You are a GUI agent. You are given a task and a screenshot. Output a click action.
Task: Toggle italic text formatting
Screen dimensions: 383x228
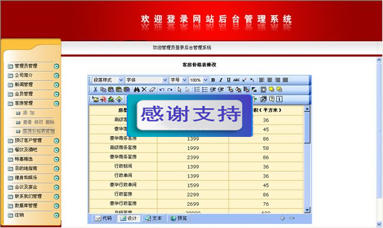(x=221, y=80)
